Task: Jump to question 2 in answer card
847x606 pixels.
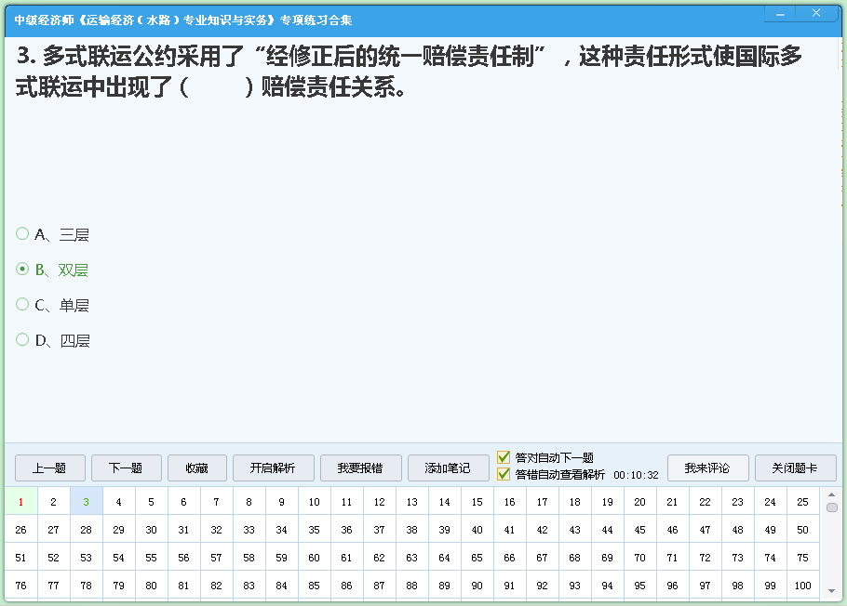Action: pyautogui.click(x=53, y=502)
